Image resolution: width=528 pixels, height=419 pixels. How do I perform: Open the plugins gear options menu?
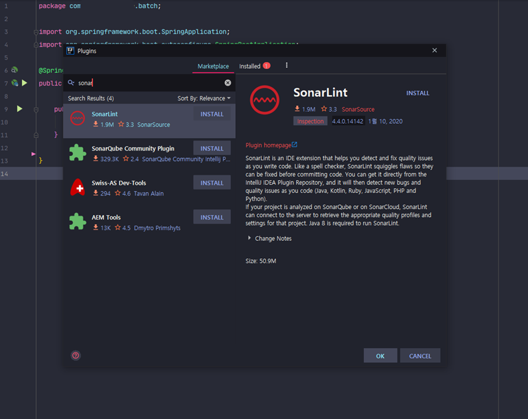(x=287, y=65)
